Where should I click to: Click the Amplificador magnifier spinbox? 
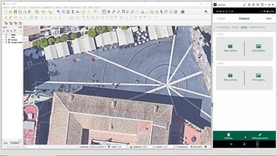pyautogui.click(x=148, y=147)
